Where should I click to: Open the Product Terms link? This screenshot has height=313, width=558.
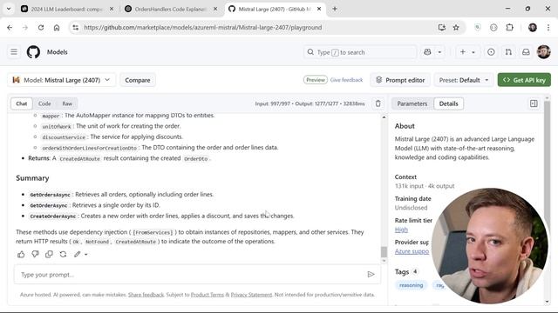[x=208, y=295]
